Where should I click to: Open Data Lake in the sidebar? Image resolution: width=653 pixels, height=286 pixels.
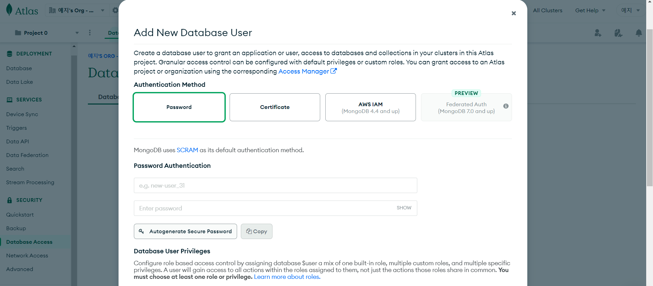tap(19, 82)
